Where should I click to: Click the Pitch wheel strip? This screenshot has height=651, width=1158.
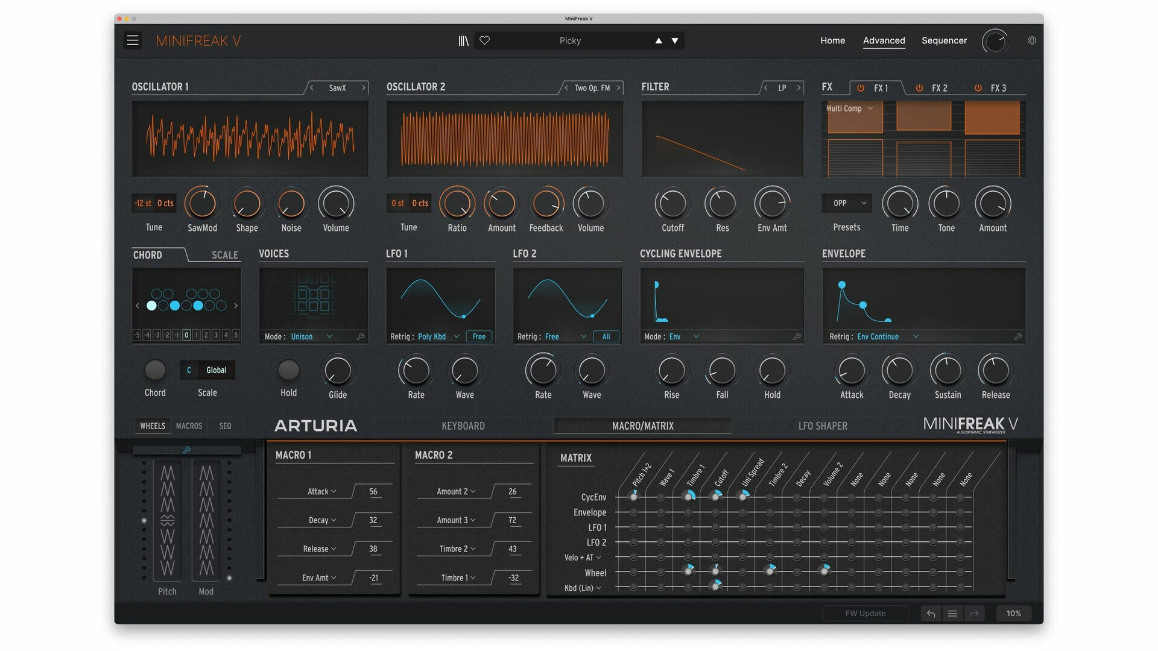tap(167, 520)
